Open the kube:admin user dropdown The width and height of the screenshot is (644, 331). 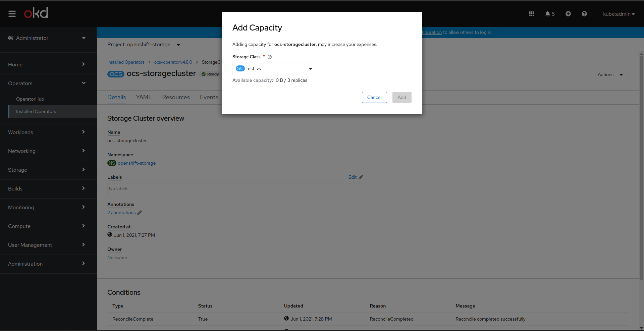(619, 14)
